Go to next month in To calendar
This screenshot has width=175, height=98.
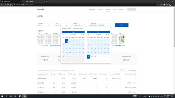pyautogui.click(x=106, y=35)
